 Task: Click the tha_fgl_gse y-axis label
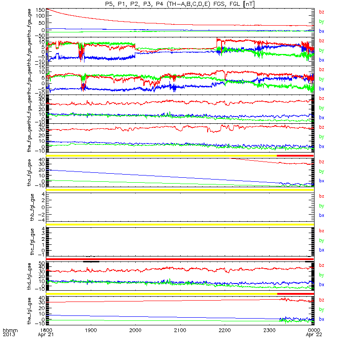point(29,172)
